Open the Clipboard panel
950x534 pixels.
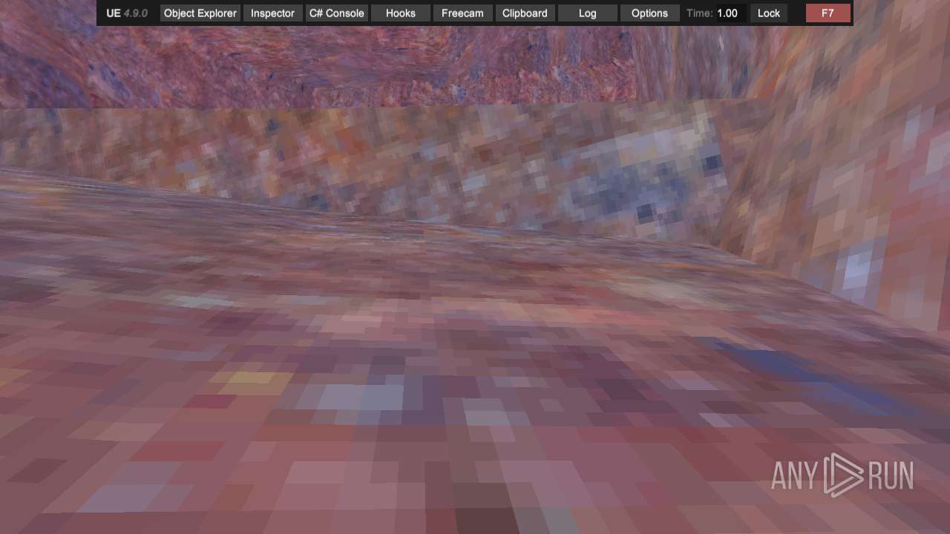click(525, 13)
